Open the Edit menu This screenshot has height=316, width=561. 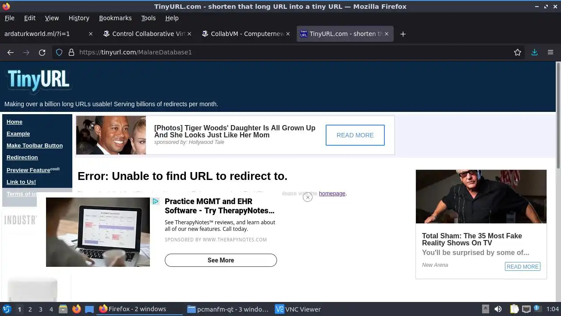[30, 18]
